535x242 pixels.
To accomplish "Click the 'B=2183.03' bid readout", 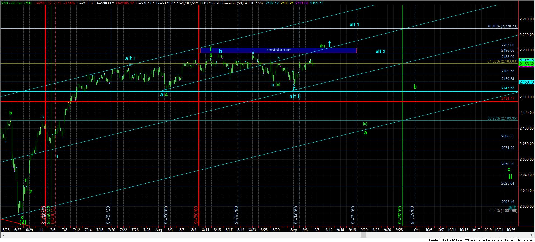I will point(86,3).
